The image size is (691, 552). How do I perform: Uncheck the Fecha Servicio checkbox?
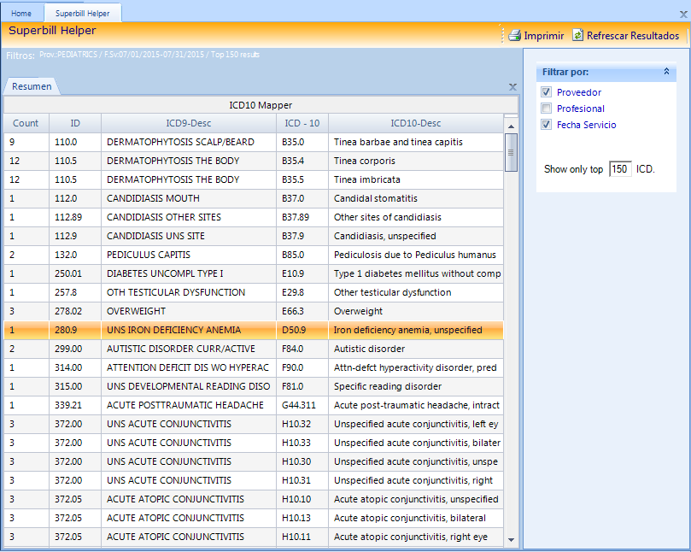pyautogui.click(x=546, y=125)
